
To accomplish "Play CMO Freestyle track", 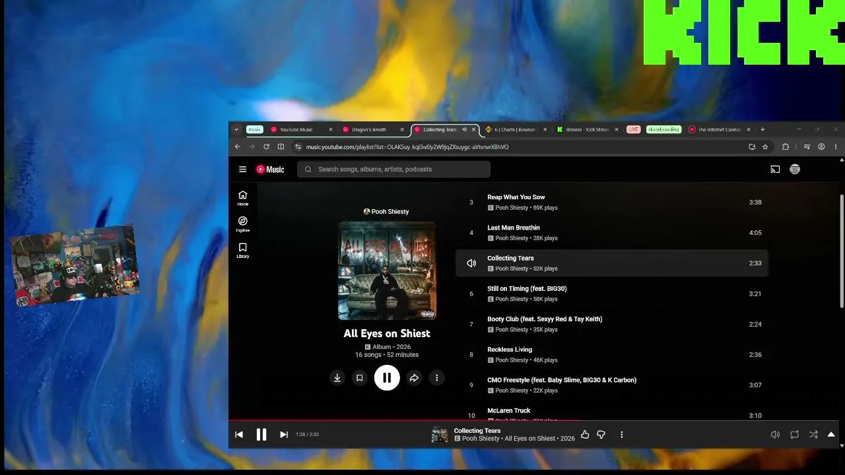I will point(562,380).
